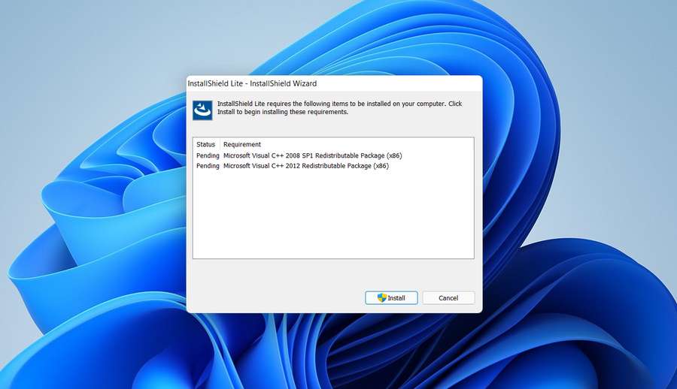Click the UAC shield icon on Install
The width and height of the screenshot is (677, 389).
[x=381, y=297]
